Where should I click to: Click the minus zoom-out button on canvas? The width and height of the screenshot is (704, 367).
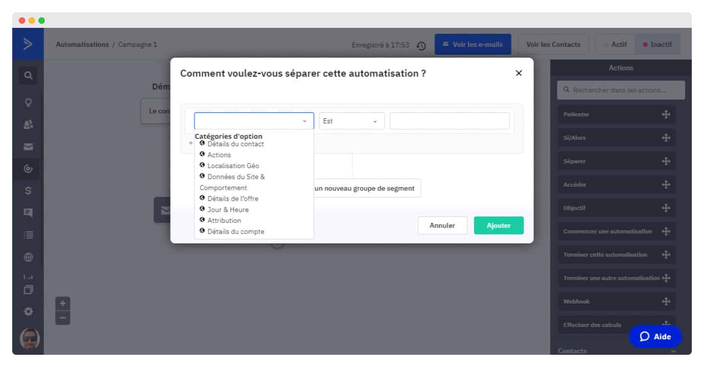(63, 318)
